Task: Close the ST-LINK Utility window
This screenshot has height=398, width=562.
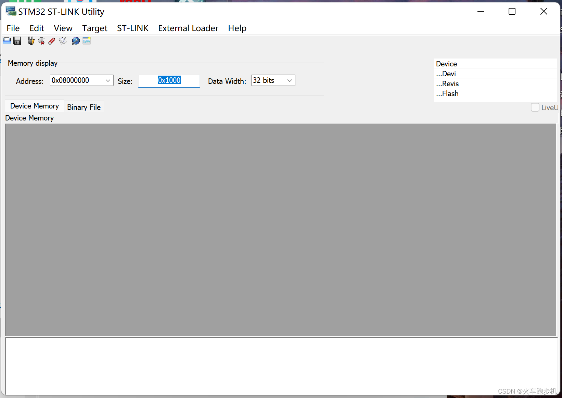Action: (544, 11)
